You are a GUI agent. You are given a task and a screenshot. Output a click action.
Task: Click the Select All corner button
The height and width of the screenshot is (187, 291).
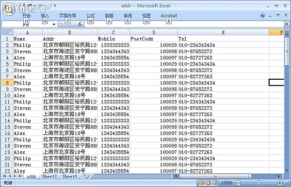[x=7, y=32]
